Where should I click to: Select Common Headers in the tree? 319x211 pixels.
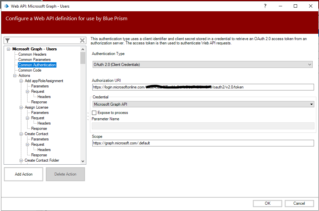pos(32,54)
